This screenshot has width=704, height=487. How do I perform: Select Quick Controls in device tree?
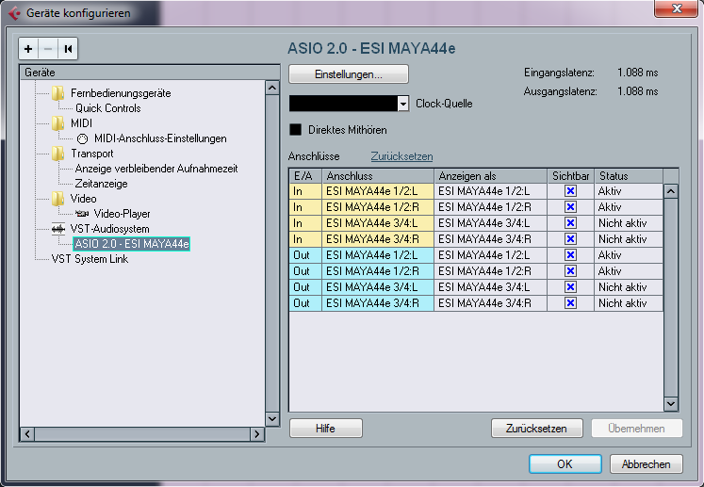107,108
